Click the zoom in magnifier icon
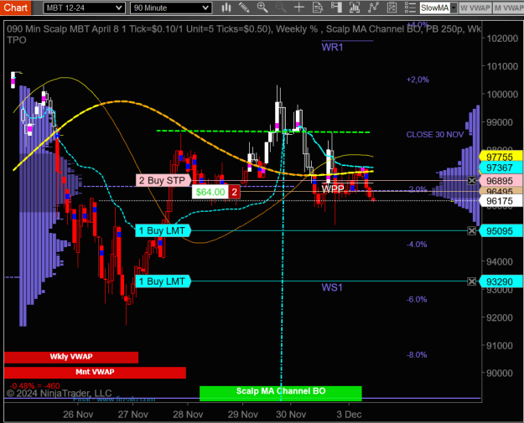This screenshot has width=524, height=423. click(x=262, y=8)
